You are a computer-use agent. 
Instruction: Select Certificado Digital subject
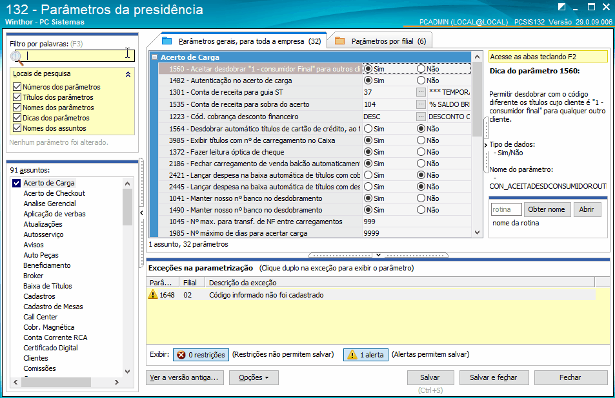tap(50, 348)
